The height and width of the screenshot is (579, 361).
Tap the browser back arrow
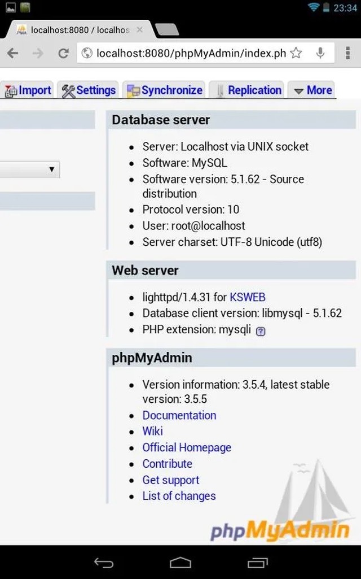click(12, 54)
